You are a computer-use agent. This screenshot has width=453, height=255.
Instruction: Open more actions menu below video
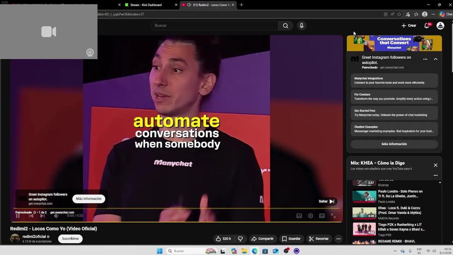338,239
